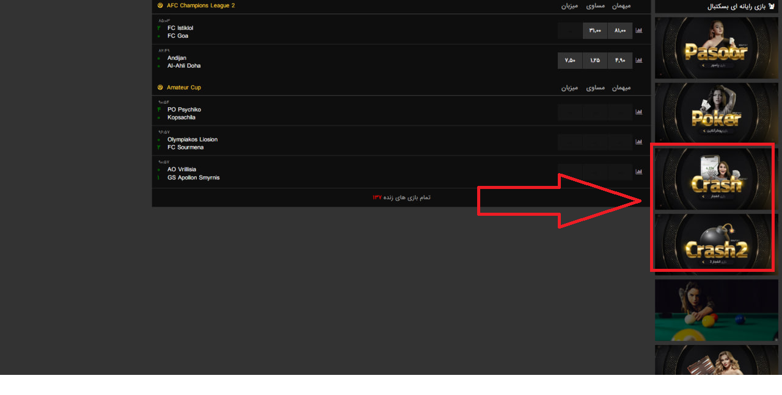The image size is (782, 395).
Task: Open statistics icon for Andijan match
Action: point(639,60)
